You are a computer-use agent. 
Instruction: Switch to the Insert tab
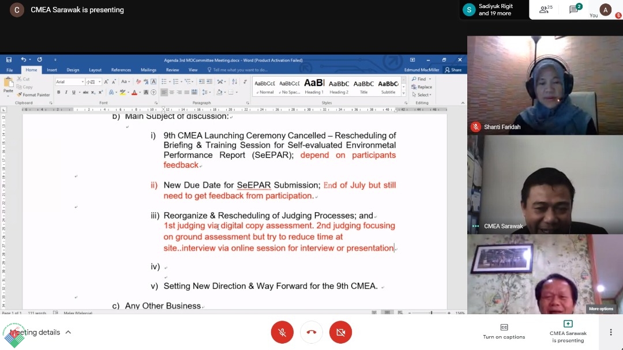pos(52,70)
